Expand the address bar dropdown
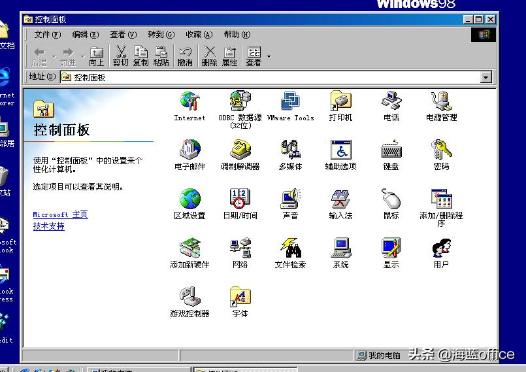Screen dimensions: 526x372 point(486,78)
